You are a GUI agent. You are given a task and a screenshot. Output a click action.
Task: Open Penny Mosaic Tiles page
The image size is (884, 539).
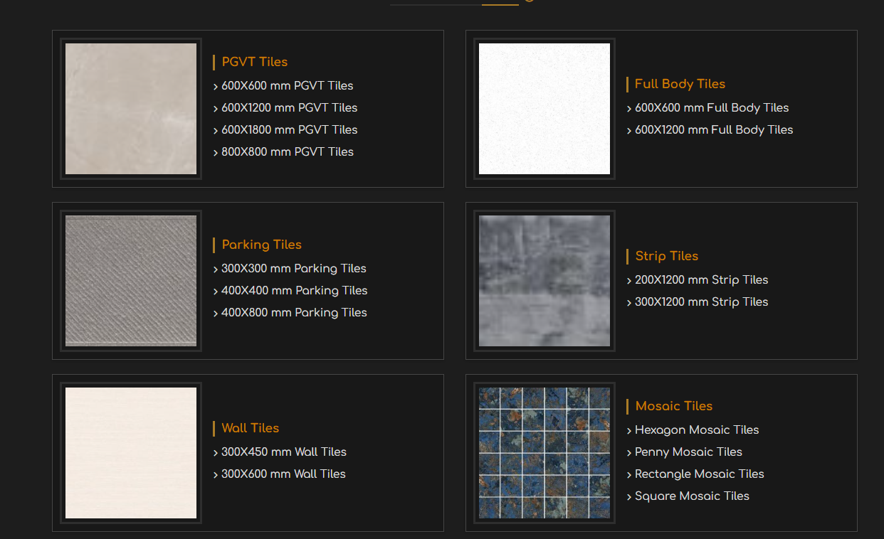[x=688, y=452]
